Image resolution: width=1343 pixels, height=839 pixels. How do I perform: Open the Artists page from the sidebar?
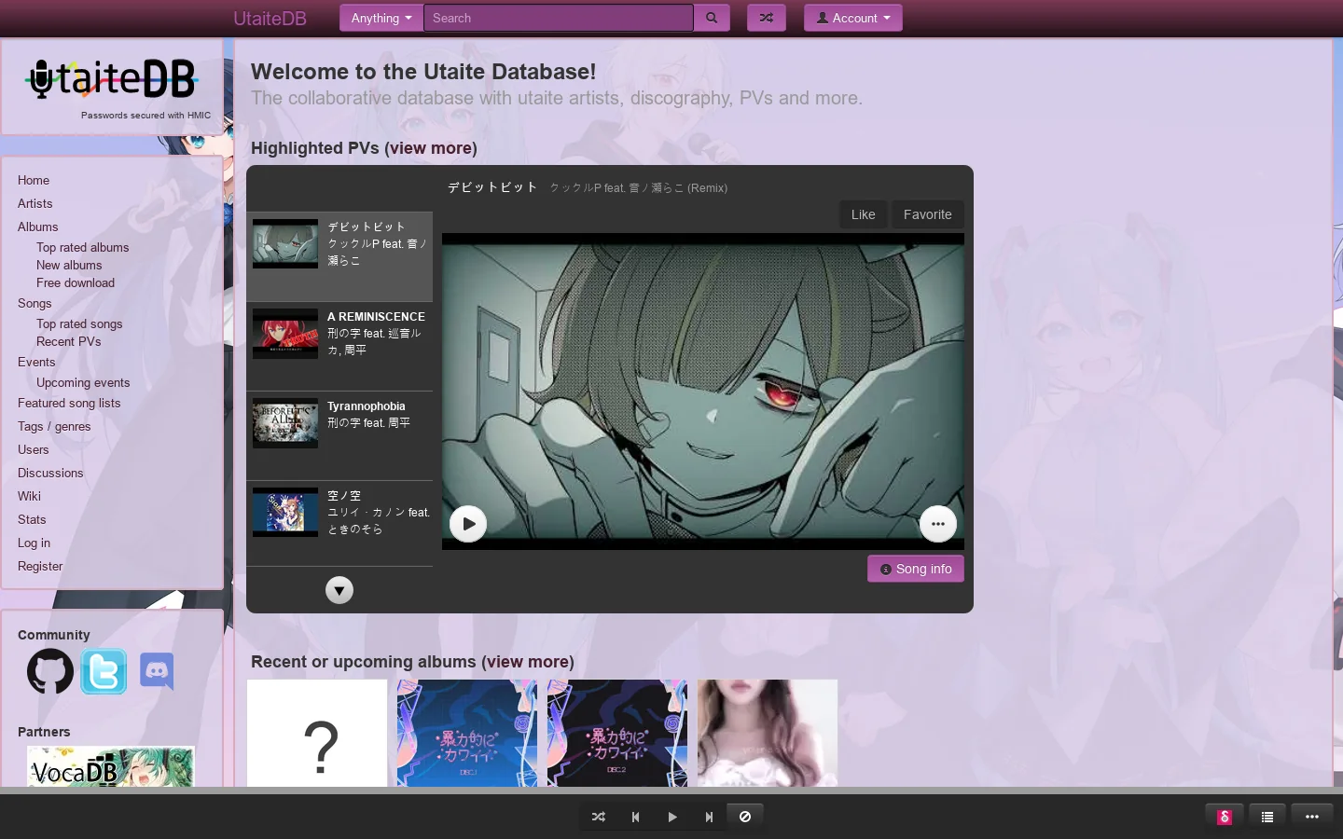[x=35, y=203]
